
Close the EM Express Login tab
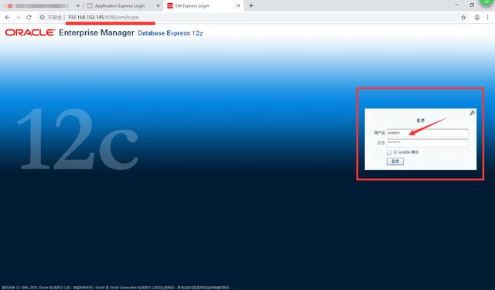coord(238,5)
